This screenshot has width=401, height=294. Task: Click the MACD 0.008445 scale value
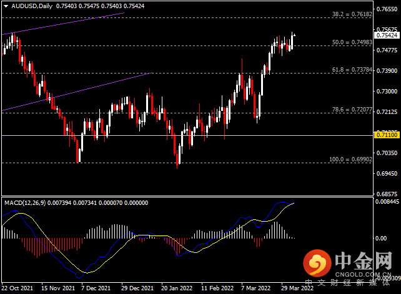click(387, 202)
